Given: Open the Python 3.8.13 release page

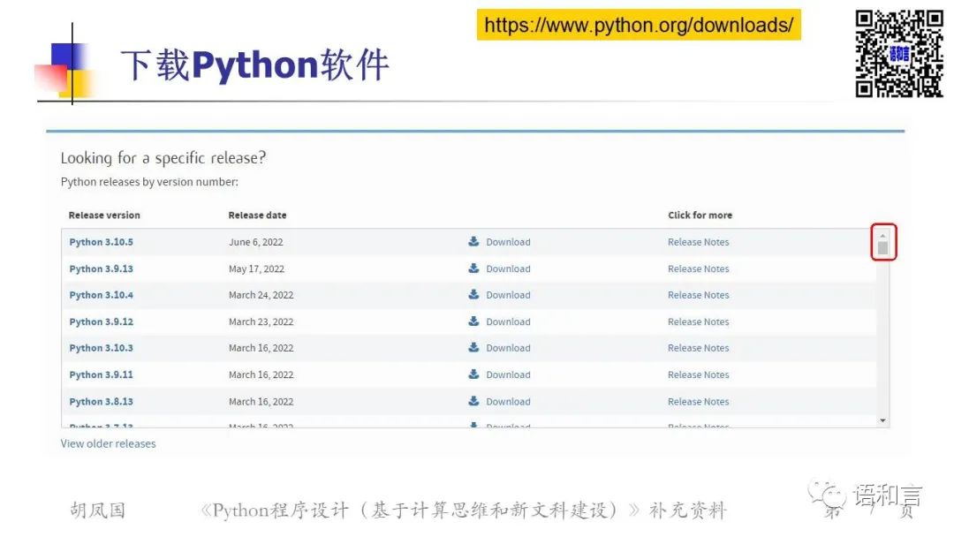Looking at the screenshot, I should [x=101, y=401].
